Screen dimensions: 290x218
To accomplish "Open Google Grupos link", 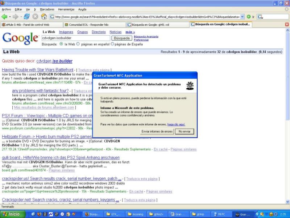I will click(x=83, y=32).
